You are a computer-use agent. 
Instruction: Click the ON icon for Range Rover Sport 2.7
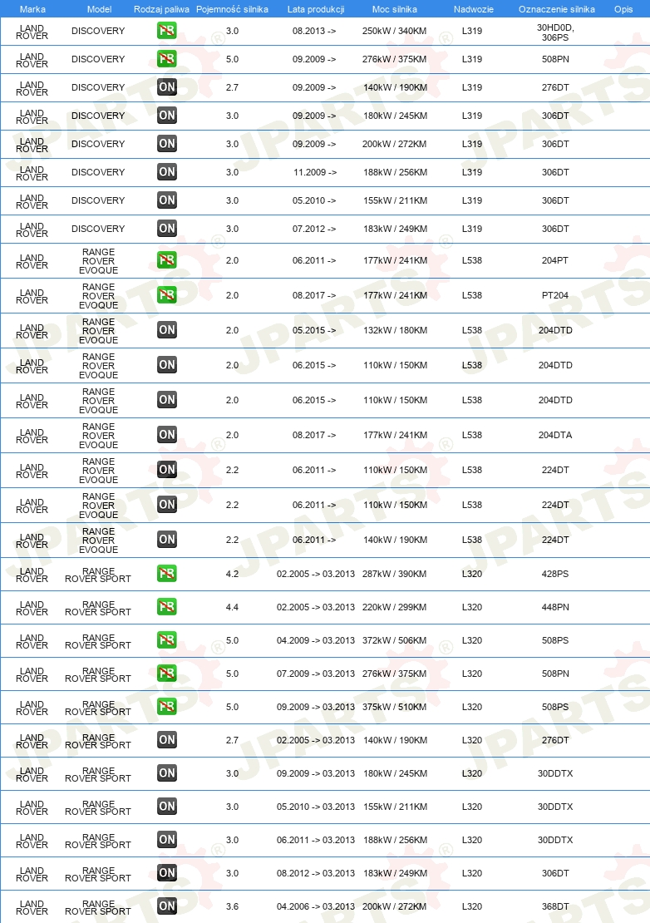[x=167, y=740]
